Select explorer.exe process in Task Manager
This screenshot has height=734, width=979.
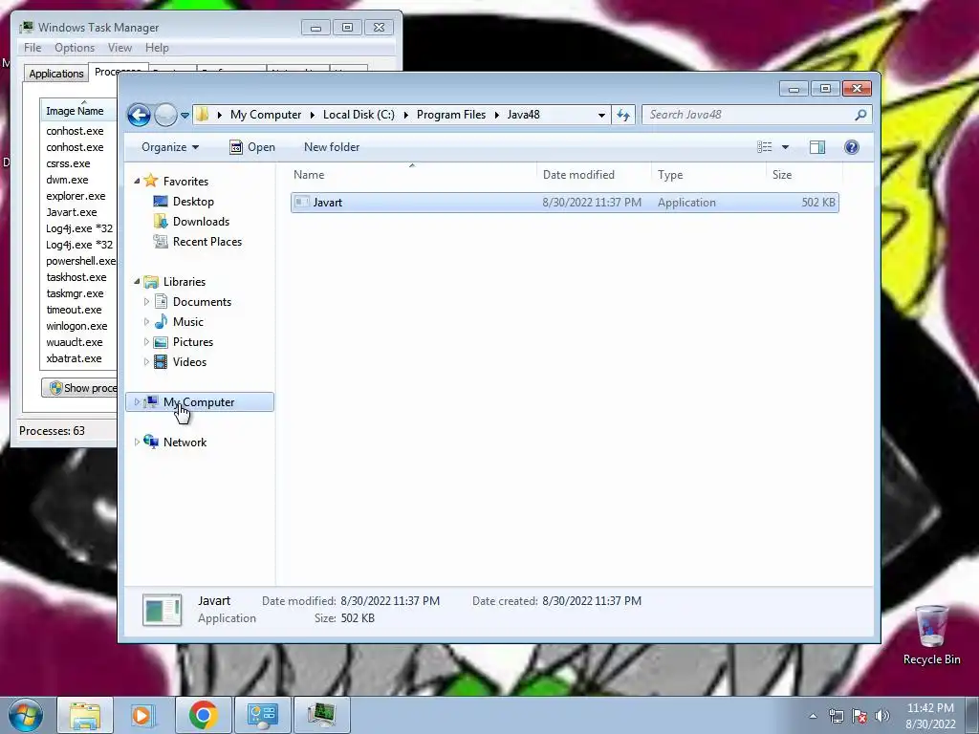pos(76,196)
